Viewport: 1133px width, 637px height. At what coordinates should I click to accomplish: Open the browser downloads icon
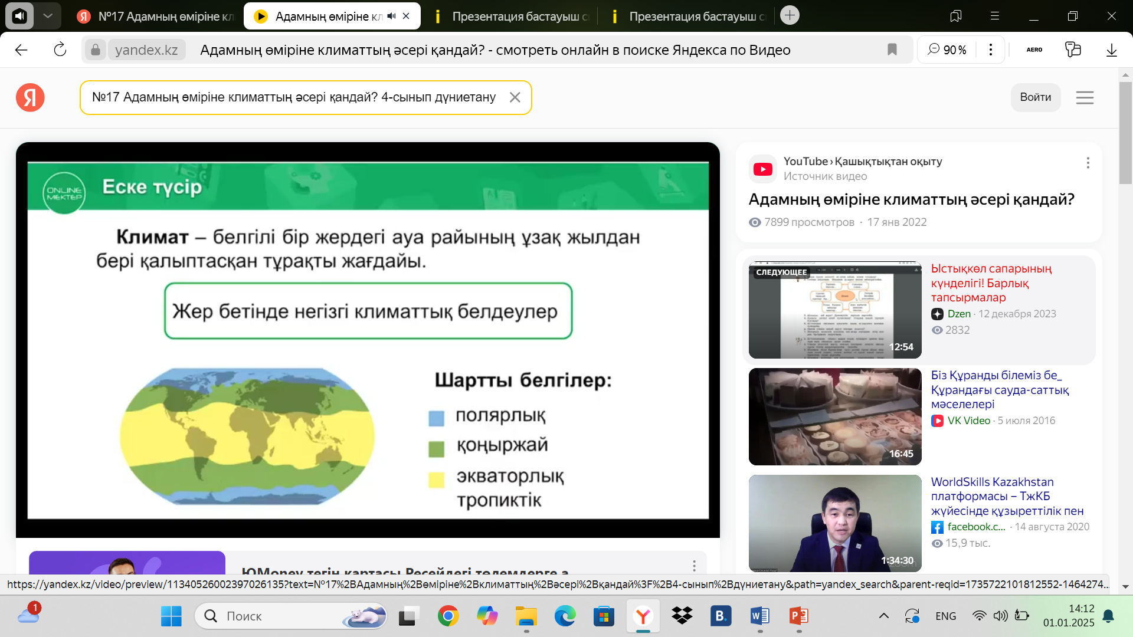1111,50
